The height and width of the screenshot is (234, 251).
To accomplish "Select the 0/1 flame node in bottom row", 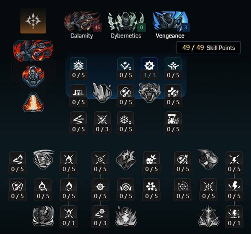I will tap(69, 216).
